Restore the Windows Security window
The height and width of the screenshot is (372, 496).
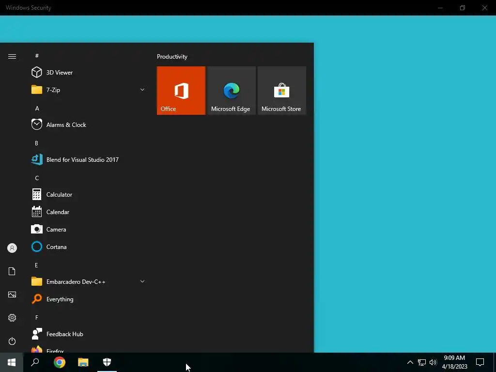coord(463,8)
